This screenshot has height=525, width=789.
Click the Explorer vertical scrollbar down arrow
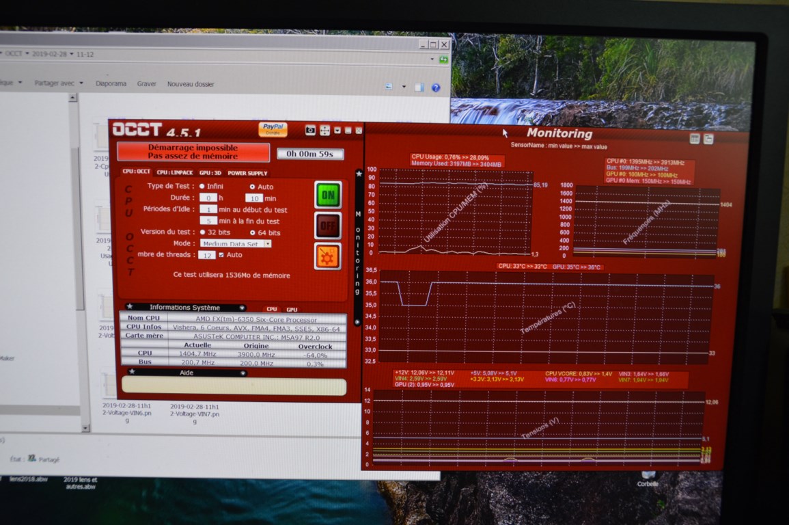click(85, 428)
